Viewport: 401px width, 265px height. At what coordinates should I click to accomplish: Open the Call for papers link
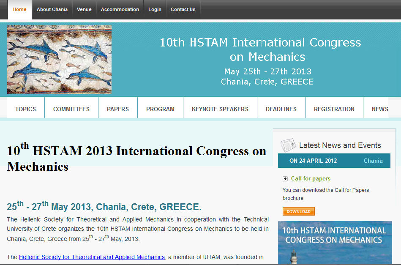pyautogui.click(x=311, y=178)
